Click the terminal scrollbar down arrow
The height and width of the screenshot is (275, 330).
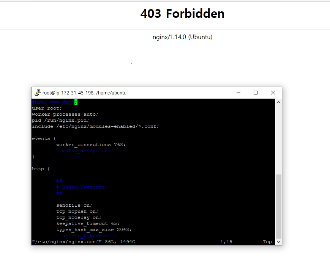[x=278, y=242]
